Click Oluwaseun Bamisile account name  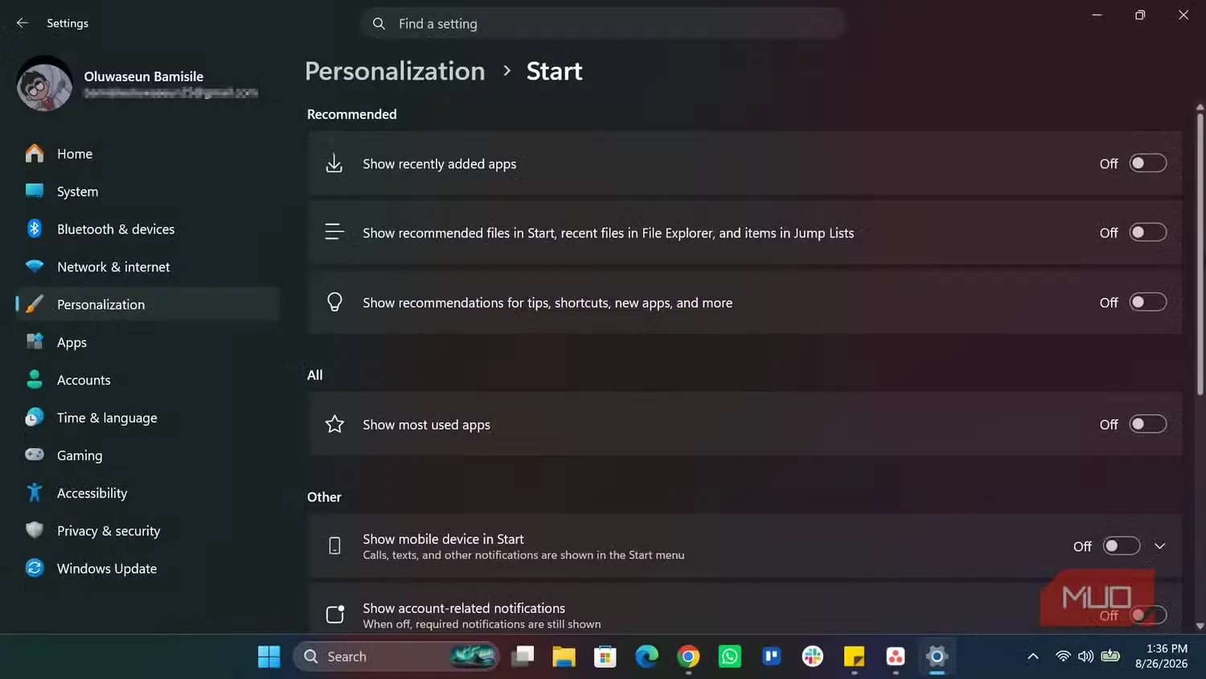point(144,76)
